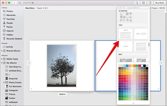Collapse the My Albums disclosure triangle
This screenshot has width=167, height=106.
[2, 63]
